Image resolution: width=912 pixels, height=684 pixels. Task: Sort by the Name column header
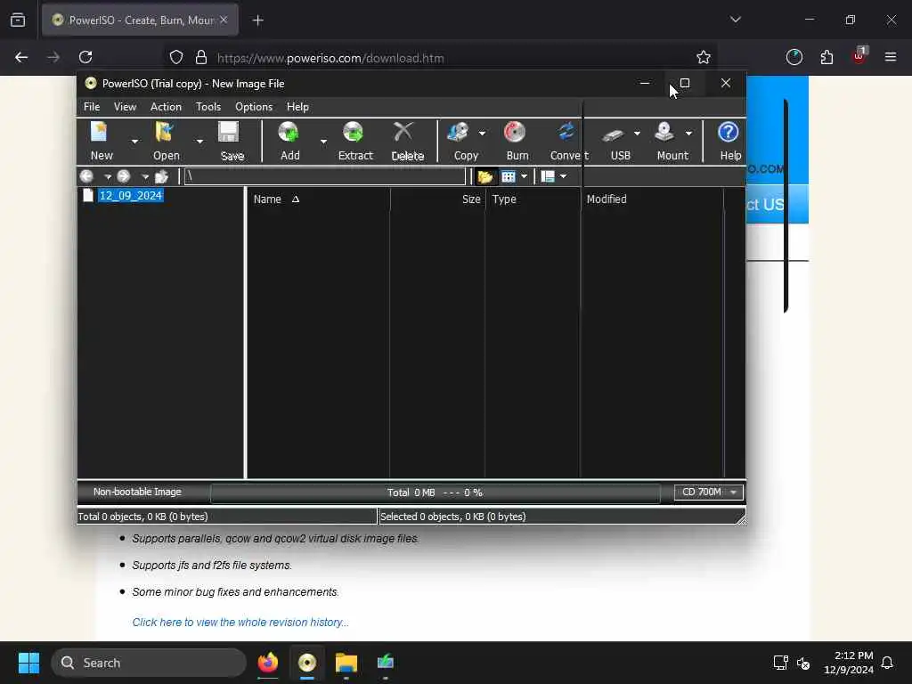pos(318,199)
